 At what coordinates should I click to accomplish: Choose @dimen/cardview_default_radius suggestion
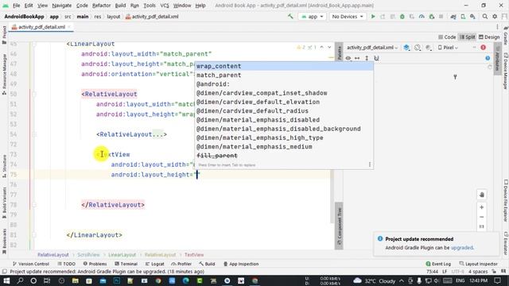pos(284,111)
